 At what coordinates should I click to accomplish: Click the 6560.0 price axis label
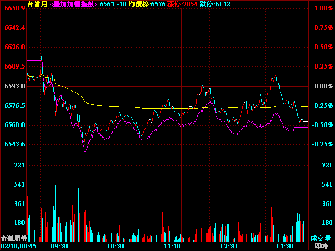pyautogui.click(x=15, y=125)
